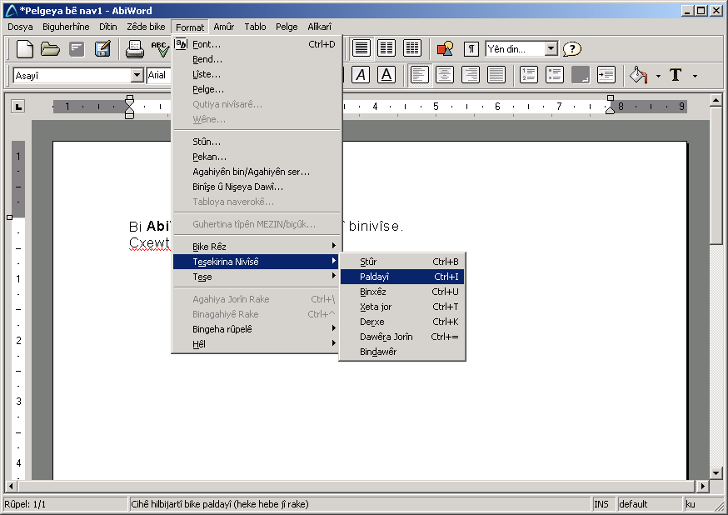Open the Dosya menu
728x515 pixels.
coord(20,27)
